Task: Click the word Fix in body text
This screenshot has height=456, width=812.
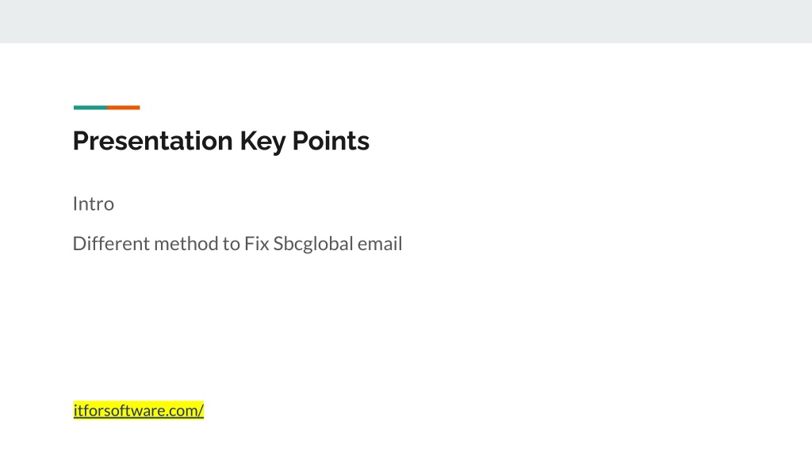Action: coord(256,244)
